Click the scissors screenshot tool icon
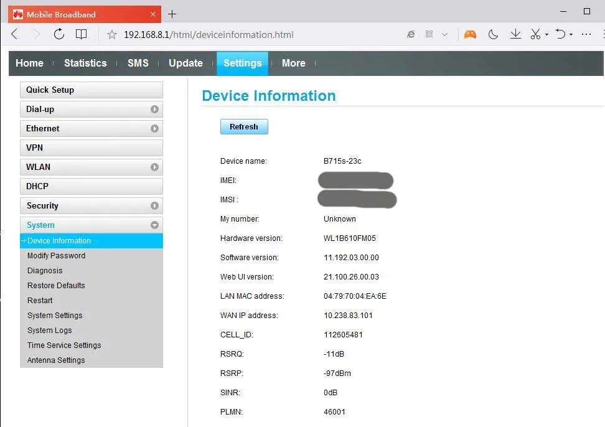605x427 pixels. point(535,34)
